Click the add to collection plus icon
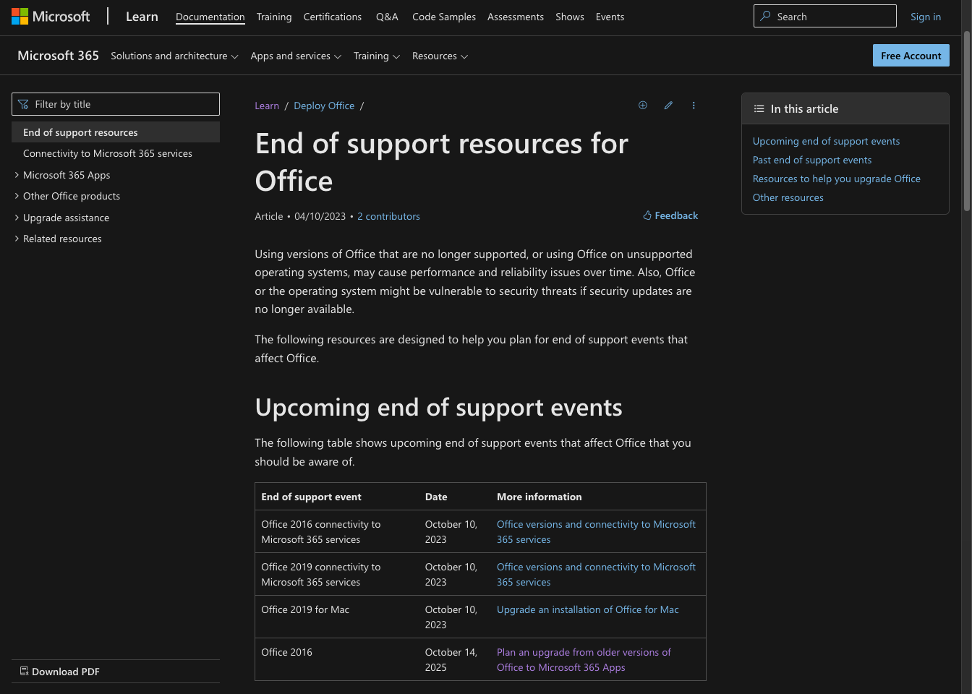Screen dimensions: 972x694 pos(642,106)
